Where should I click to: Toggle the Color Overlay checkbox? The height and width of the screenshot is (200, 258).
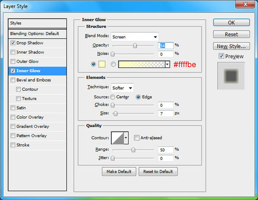click(13, 117)
